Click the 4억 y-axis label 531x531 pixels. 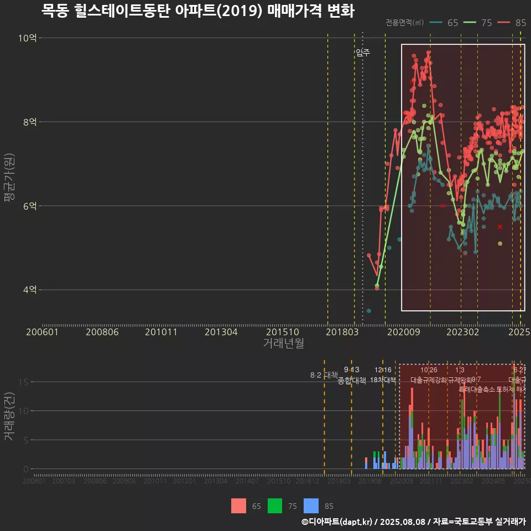[x=30, y=289]
